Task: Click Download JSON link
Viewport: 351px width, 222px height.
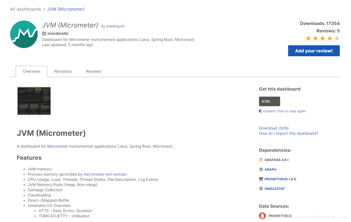Action: tap(274, 128)
